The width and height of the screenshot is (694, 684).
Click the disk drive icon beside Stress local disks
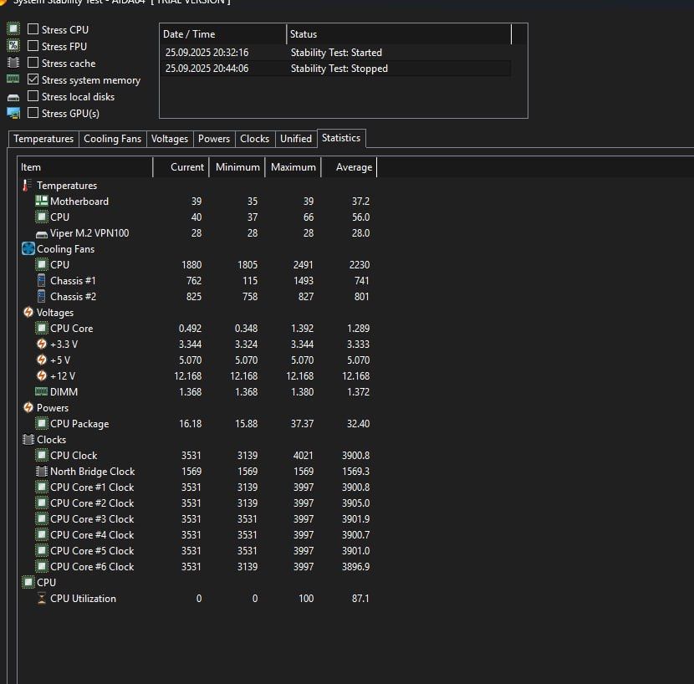click(13, 97)
